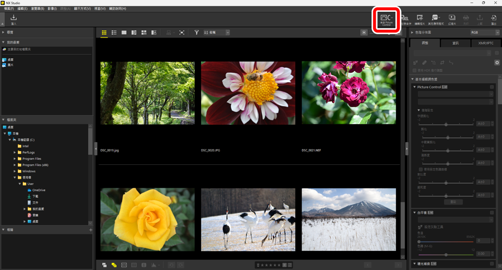The width and height of the screenshot is (502, 270).
Task: Switch to thumbnail grid view
Action: click(104, 33)
